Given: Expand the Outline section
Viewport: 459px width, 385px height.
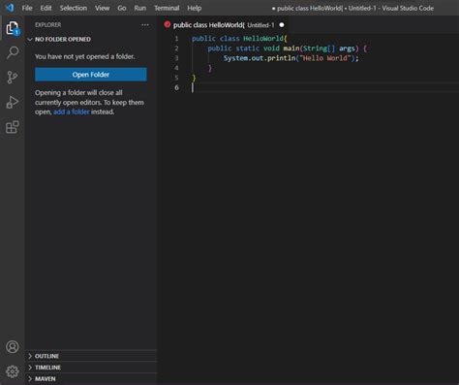Looking at the screenshot, I should tap(91, 356).
